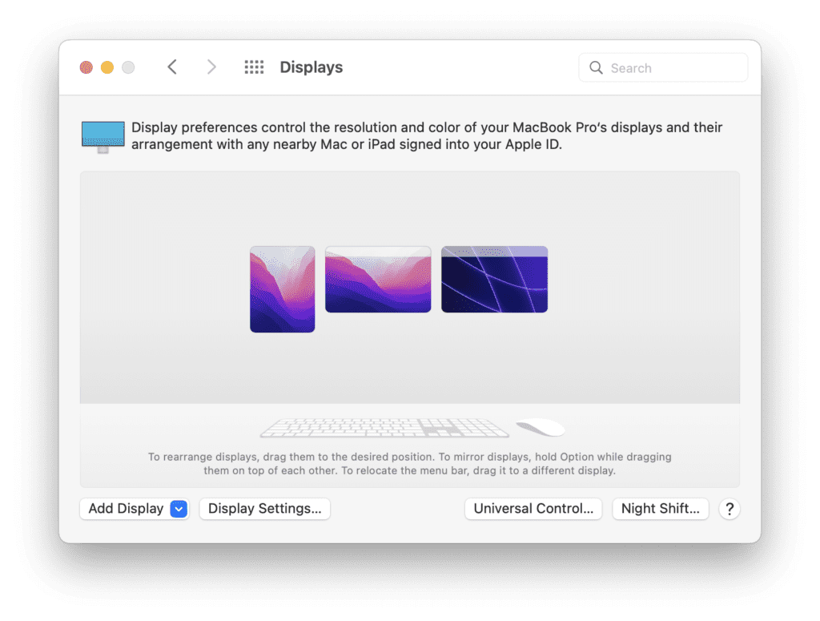The width and height of the screenshot is (820, 621).
Task: Click the Magic Mouse illustration
Action: pos(541,428)
